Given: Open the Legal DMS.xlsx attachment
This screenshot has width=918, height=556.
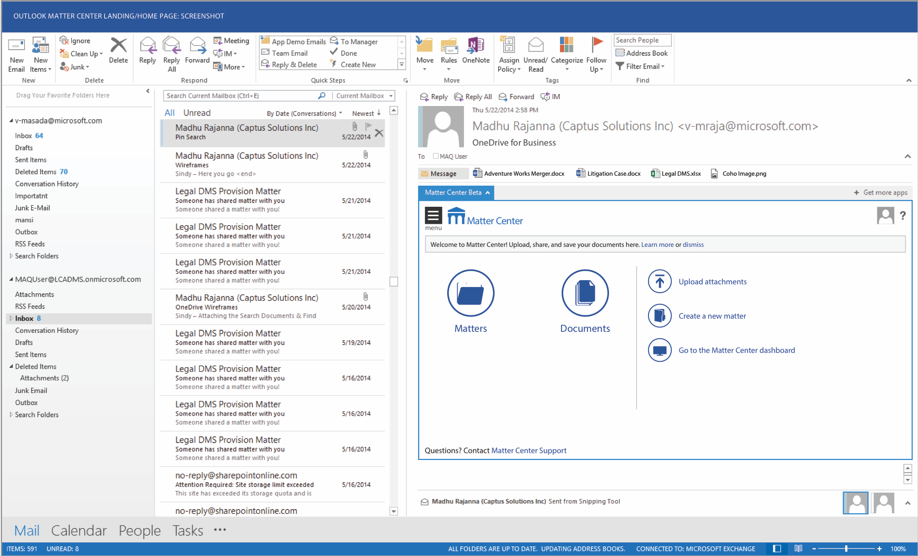Looking at the screenshot, I should click(x=676, y=174).
